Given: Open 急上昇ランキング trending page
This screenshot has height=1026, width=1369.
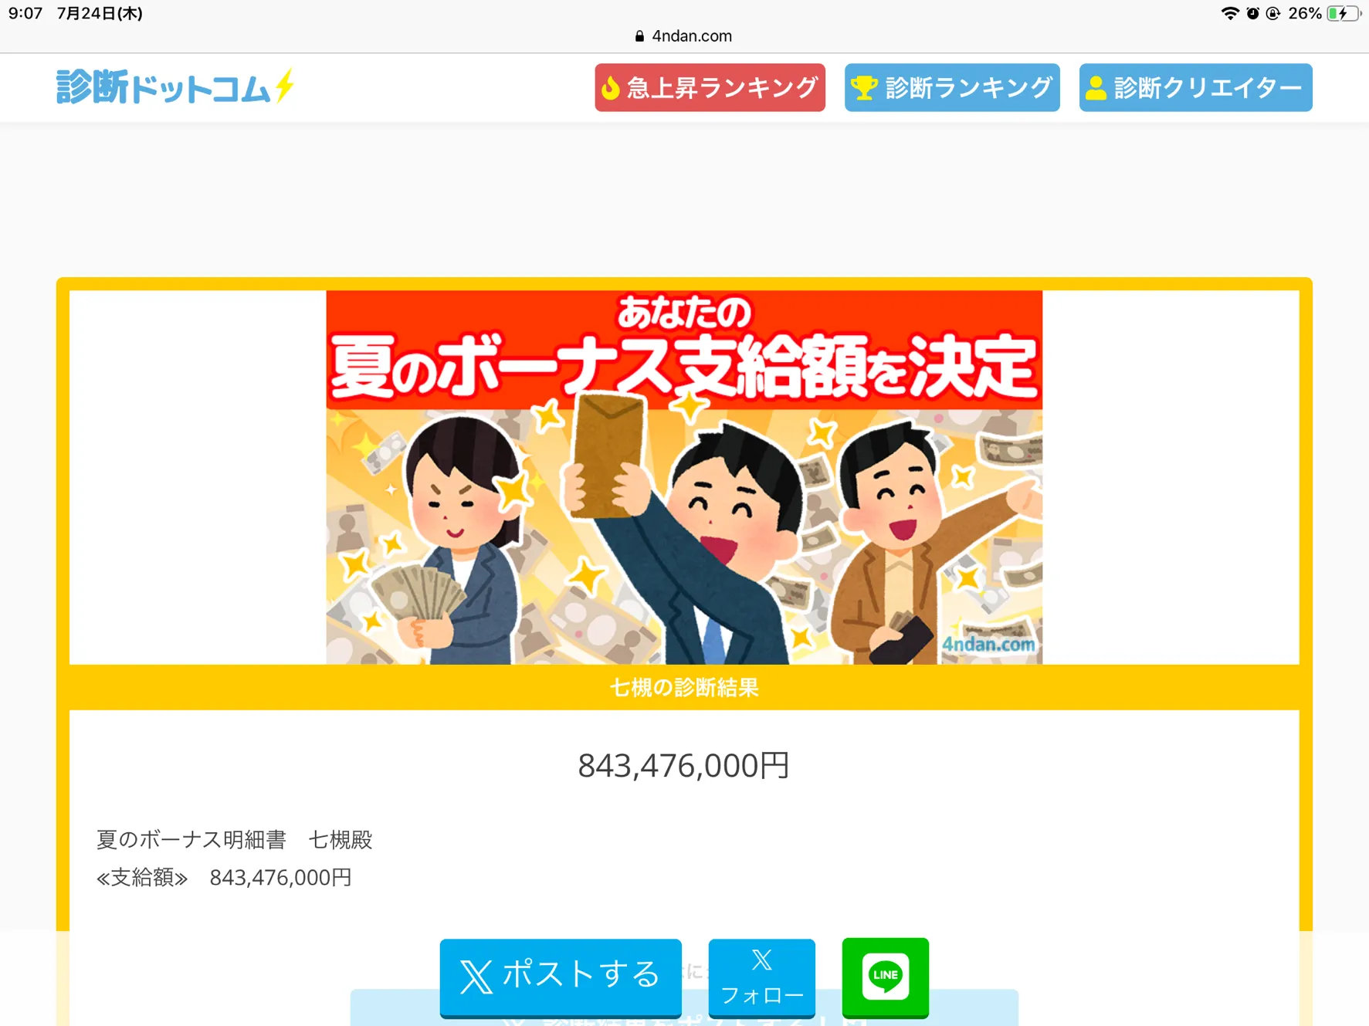Looking at the screenshot, I should pyautogui.click(x=710, y=88).
